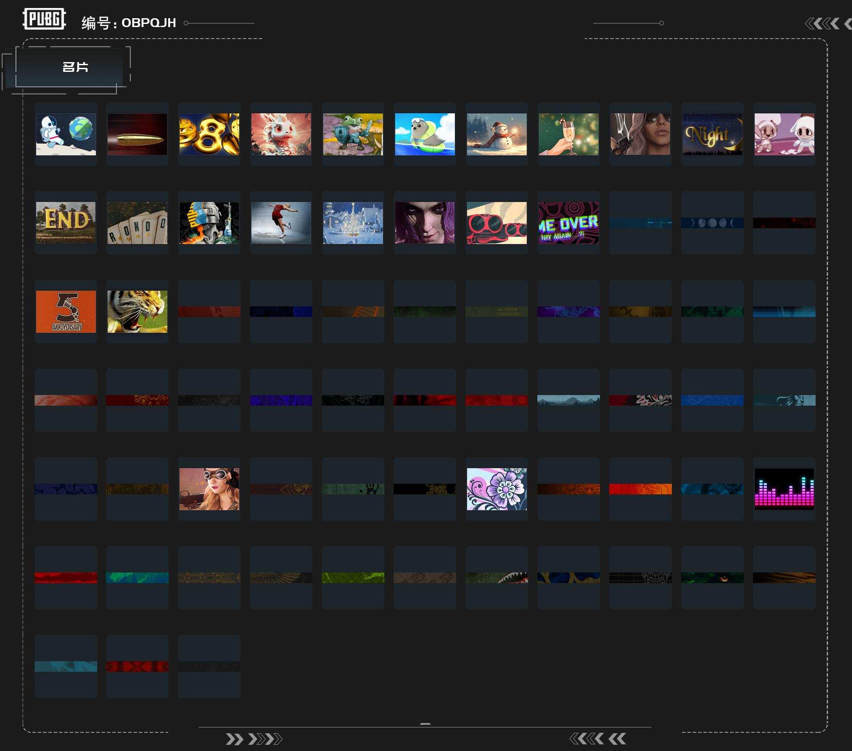Select the lime green scale strip nameplate
The image size is (852, 751).
[353, 578]
